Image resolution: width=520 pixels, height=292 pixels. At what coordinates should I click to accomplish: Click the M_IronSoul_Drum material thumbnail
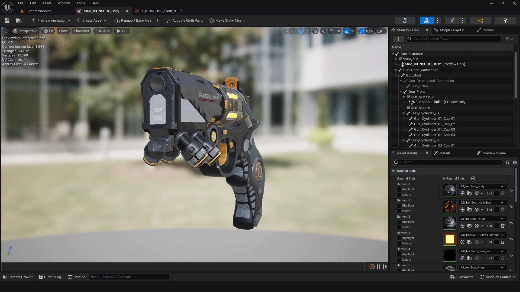point(450,223)
